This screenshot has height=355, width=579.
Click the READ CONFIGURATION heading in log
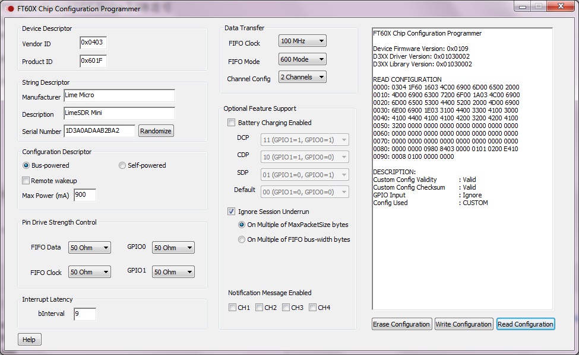[407, 79]
